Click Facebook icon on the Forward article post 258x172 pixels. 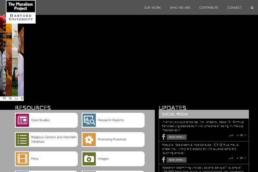[163, 137]
